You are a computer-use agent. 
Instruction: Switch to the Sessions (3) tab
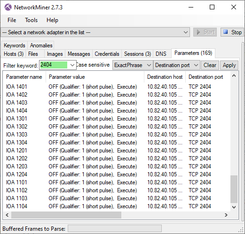coord(137,54)
